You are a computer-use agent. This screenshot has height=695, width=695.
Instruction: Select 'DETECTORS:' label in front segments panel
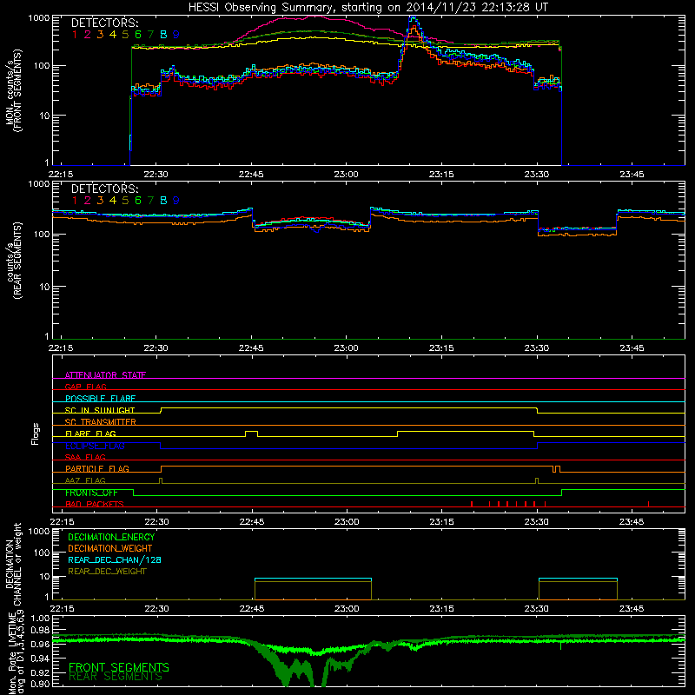pyautogui.click(x=104, y=23)
